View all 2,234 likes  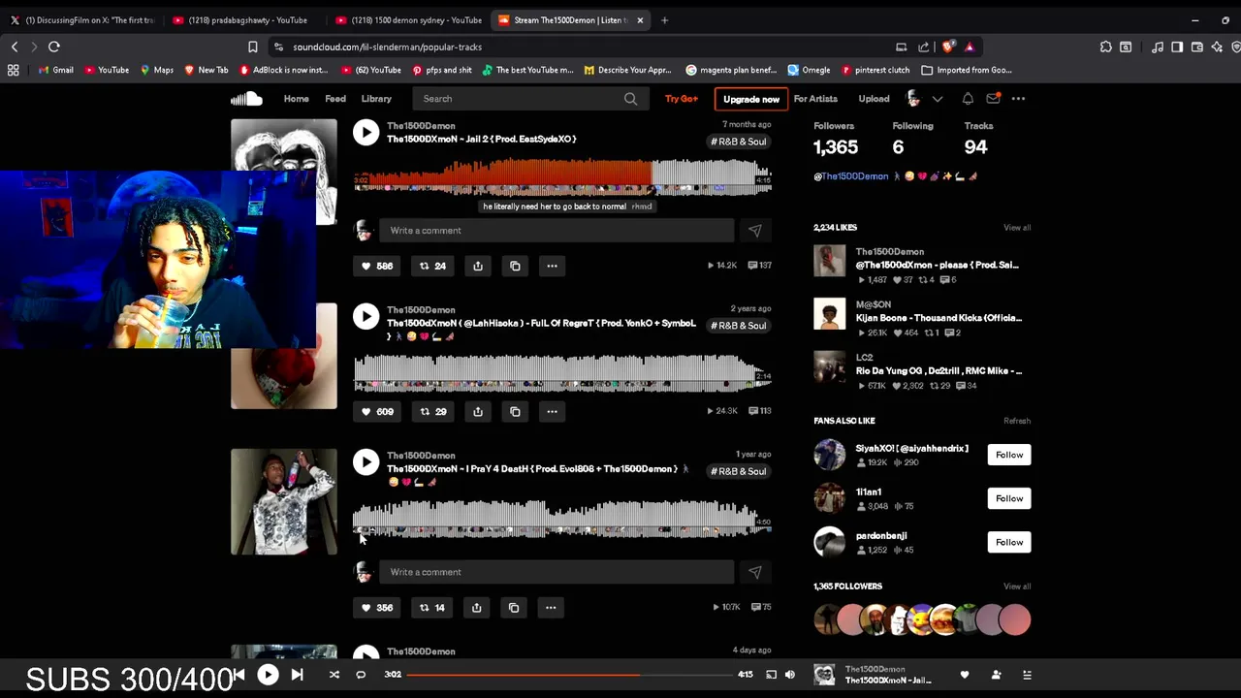pos(1017,228)
